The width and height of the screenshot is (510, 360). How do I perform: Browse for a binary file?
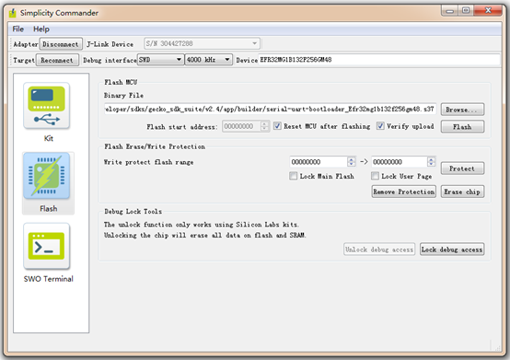pyautogui.click(x=462, y=110)
